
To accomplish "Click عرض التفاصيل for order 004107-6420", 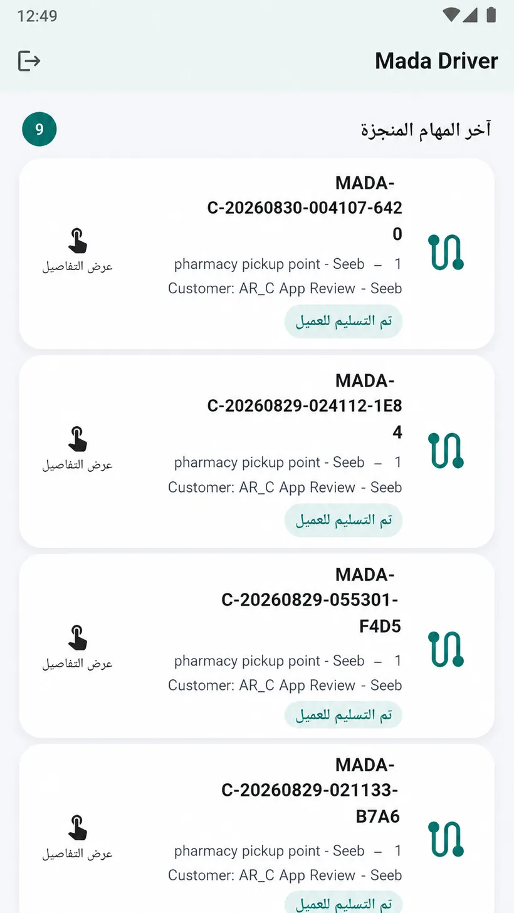I will pyautogui.click(x=78, y=266).
